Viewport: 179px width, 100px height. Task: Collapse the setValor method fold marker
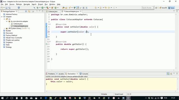point(50,24)
